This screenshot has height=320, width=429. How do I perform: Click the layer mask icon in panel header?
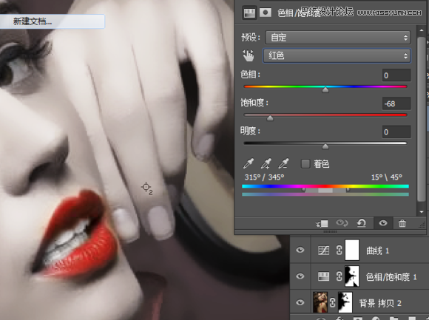click(x=265, y=13)
